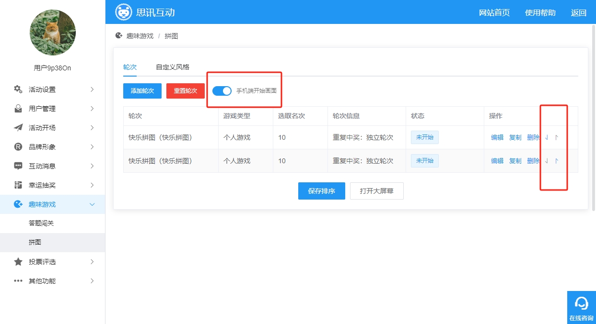Click the username 用户9p38On
Screen dimensions: 596x324
click(x=53, y=68)
